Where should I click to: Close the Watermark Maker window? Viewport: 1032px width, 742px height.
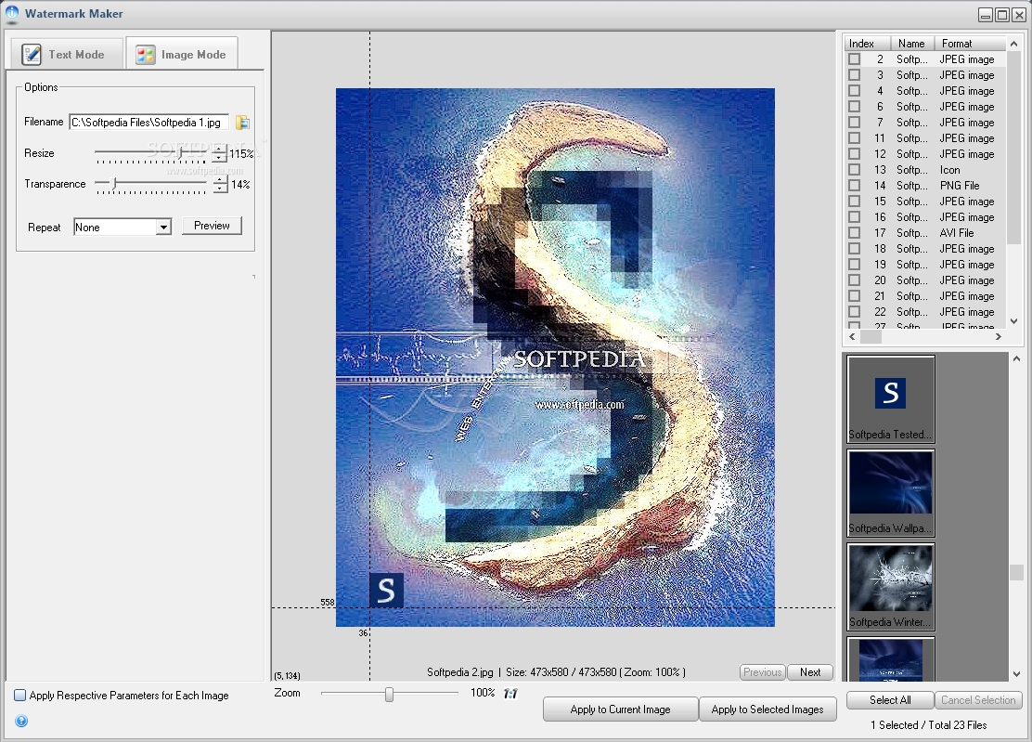coord(1018,15)
